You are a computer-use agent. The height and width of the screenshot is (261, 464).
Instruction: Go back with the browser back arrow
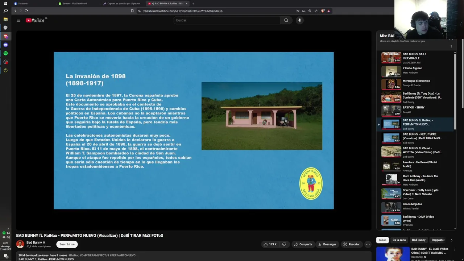(15, 11)
